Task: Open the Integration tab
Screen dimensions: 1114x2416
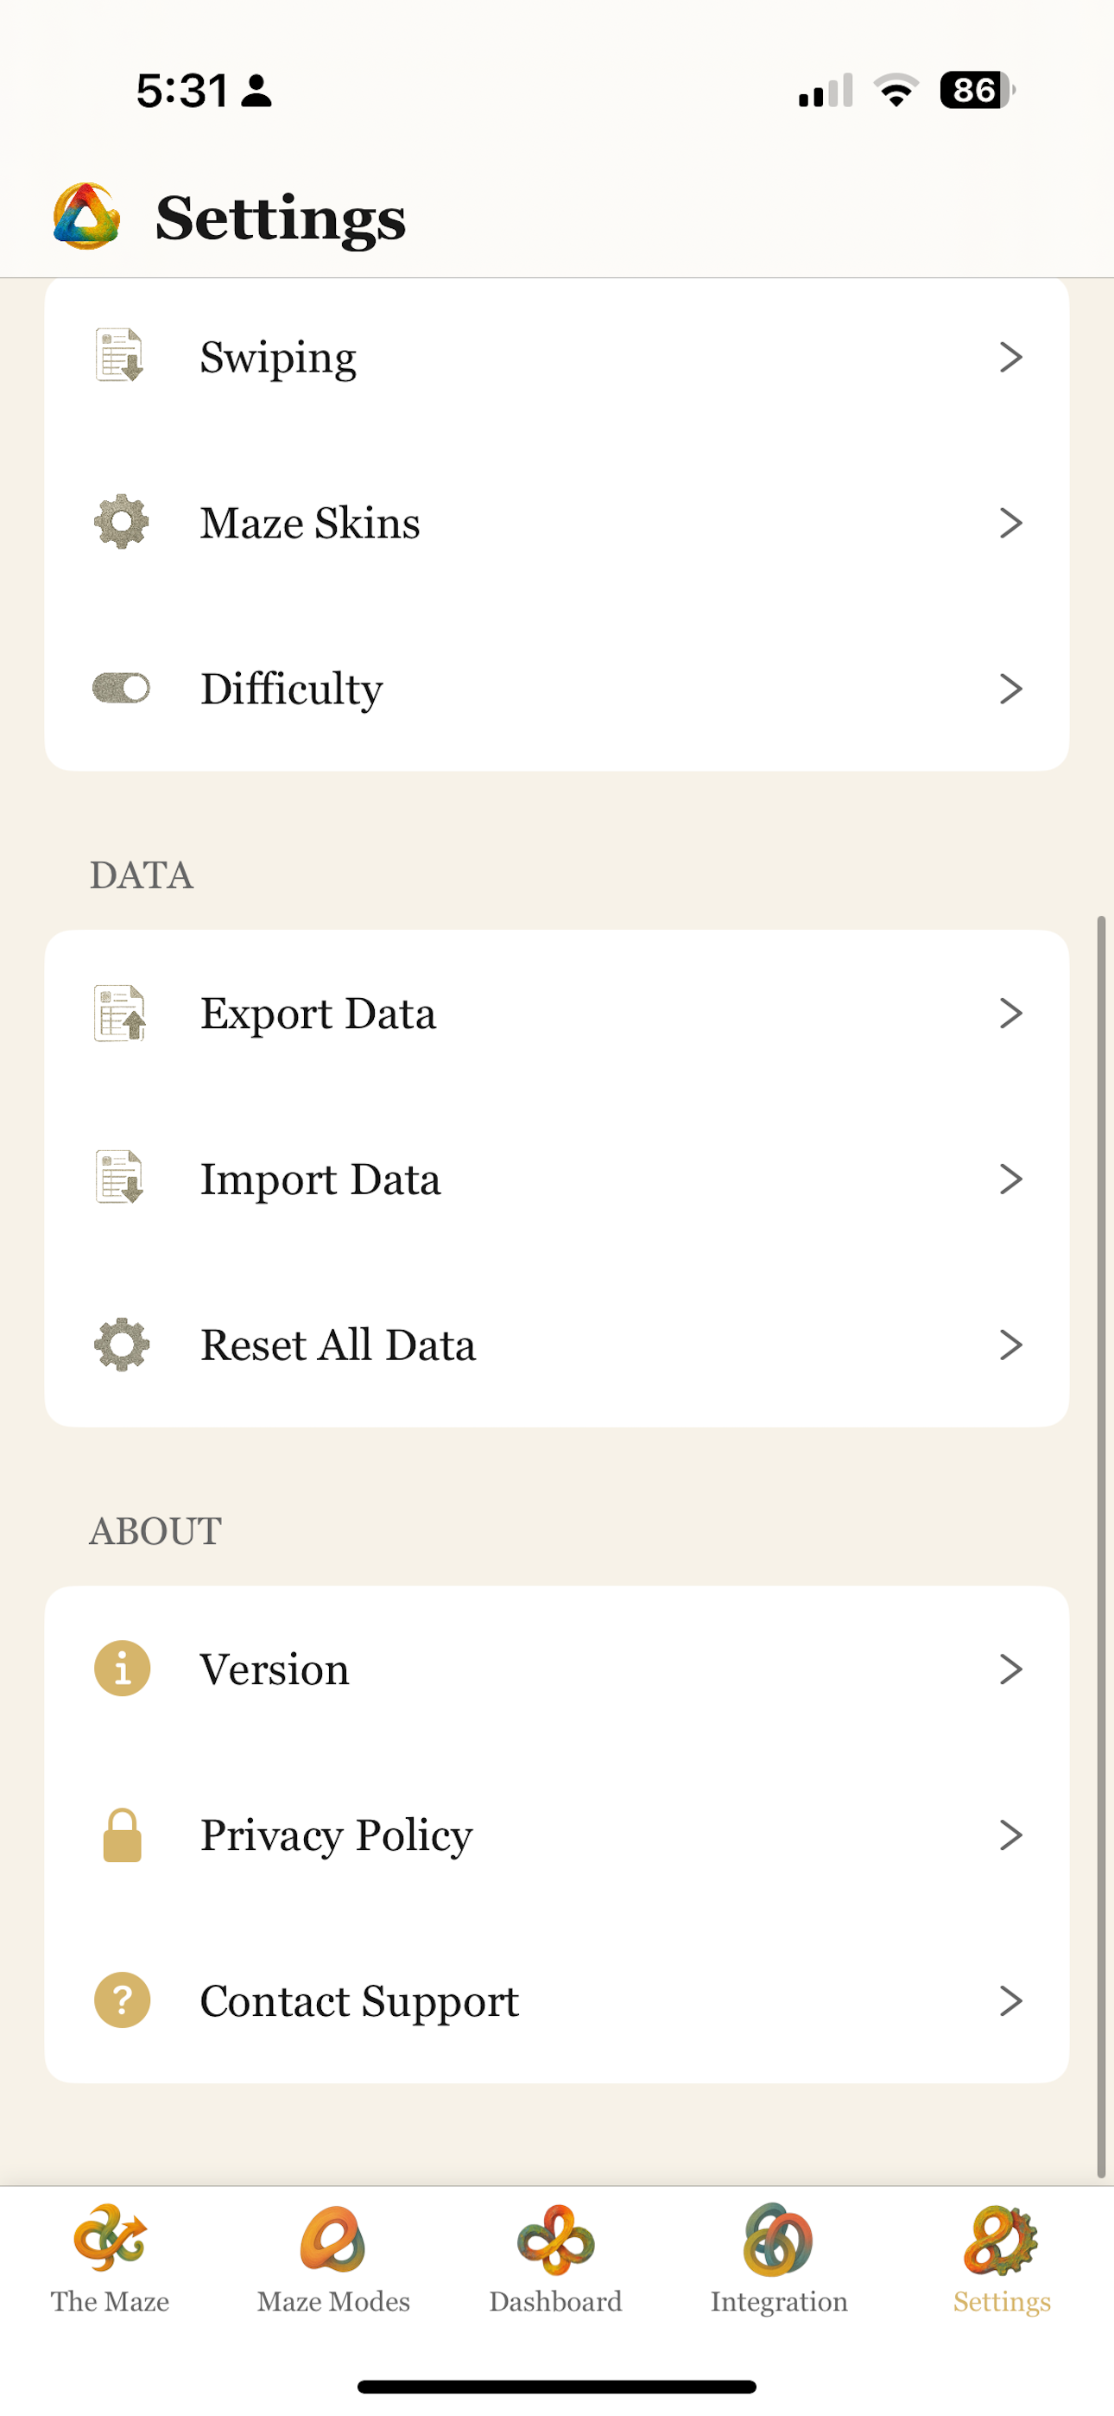Action: pos(779,2260)
